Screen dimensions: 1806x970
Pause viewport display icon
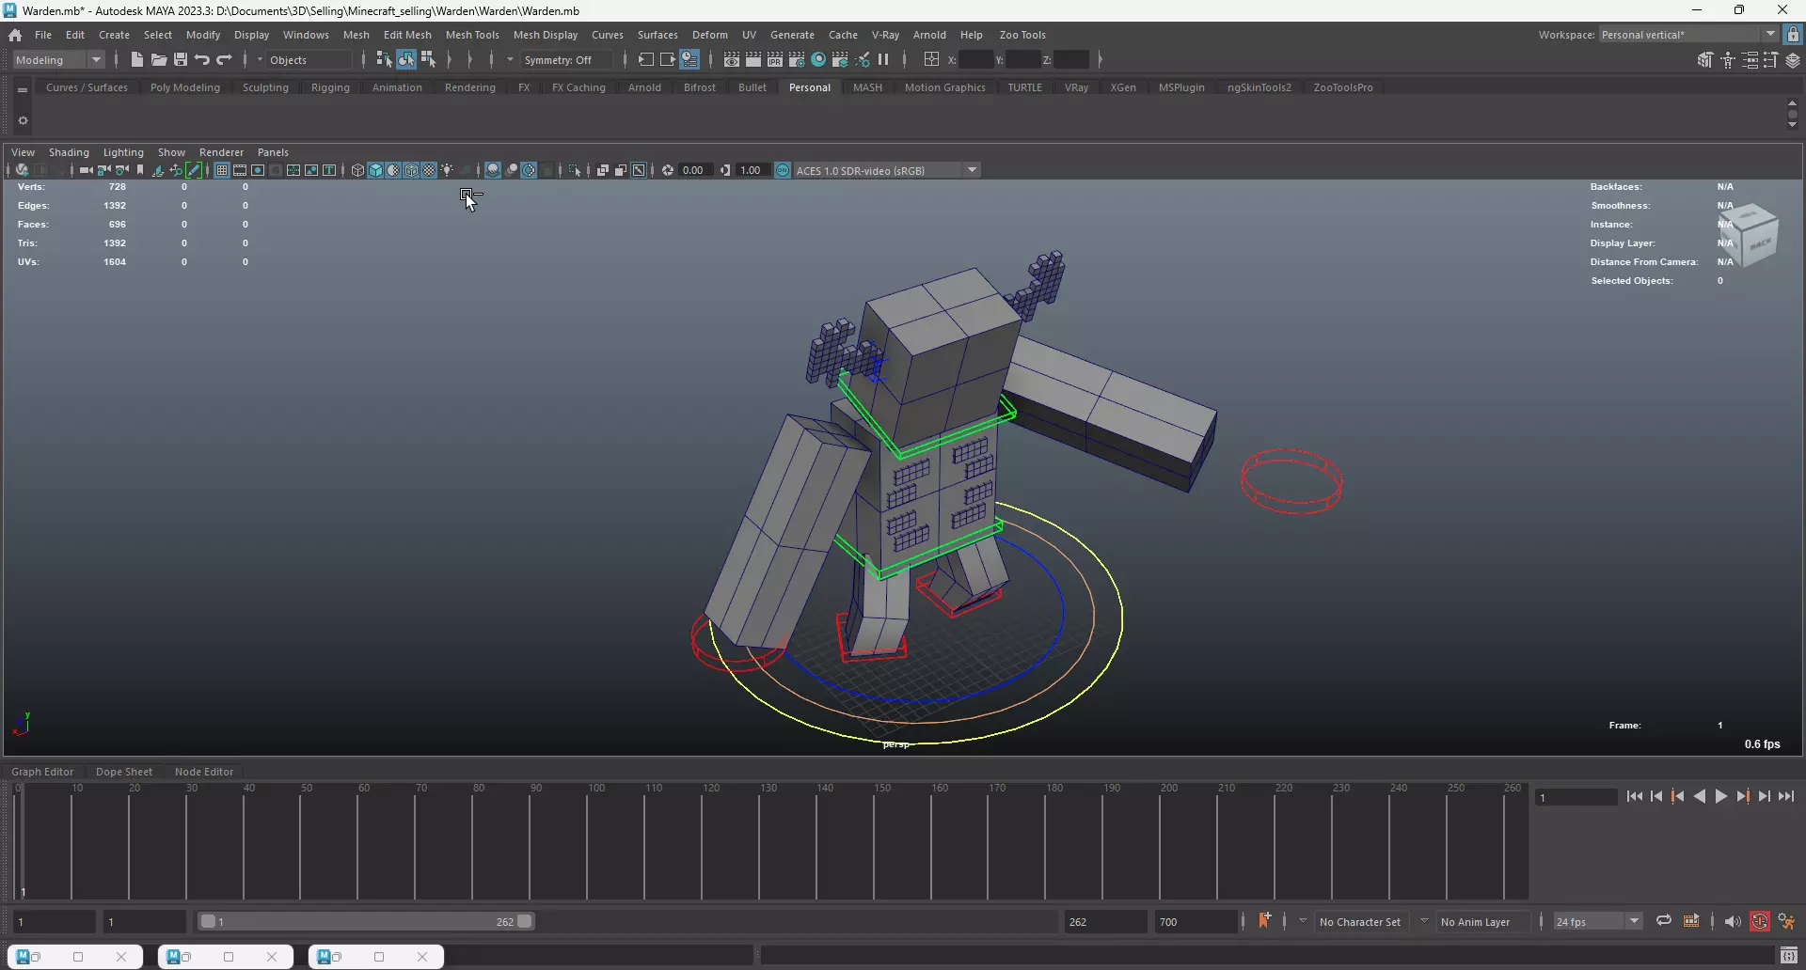[x=883, y=59]
